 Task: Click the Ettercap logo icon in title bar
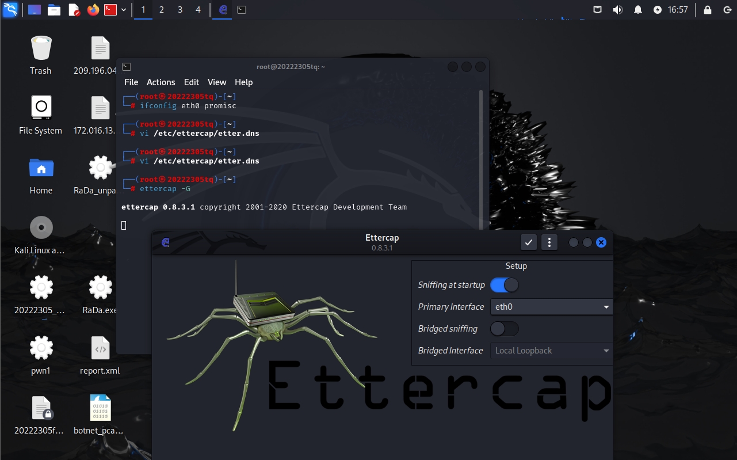(x=166, y=242)
